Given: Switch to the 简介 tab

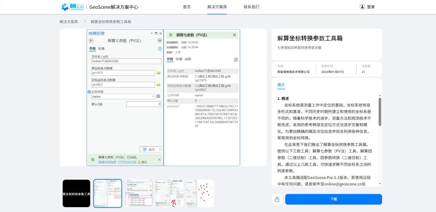Looking at the screenshot, I should [x=281, y=85].
